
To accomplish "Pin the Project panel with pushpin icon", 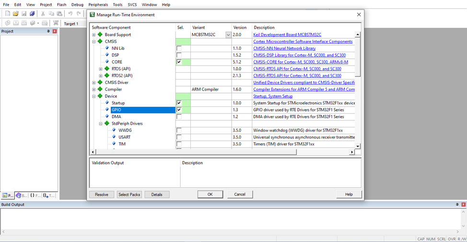I will pyautogui.click(x=48, y=31).
